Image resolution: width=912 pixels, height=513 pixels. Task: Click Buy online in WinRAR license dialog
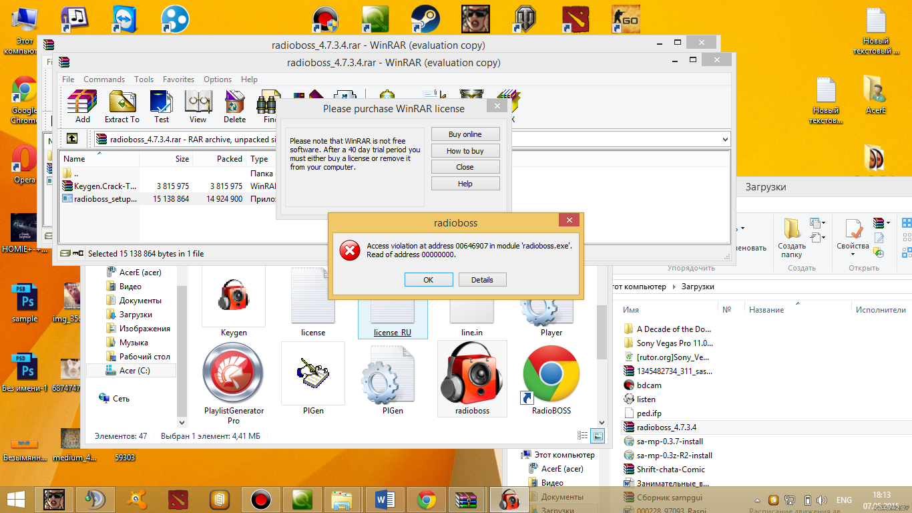click(465, 134)
